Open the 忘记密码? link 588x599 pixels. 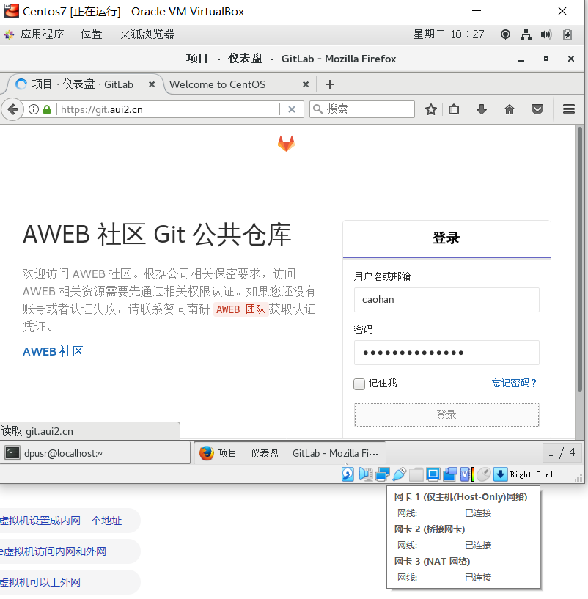[514, 383]
